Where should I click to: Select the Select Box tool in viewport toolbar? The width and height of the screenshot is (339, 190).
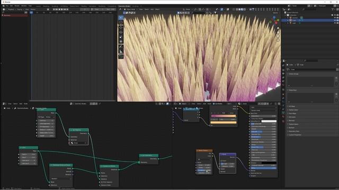(x=121, y=17)
